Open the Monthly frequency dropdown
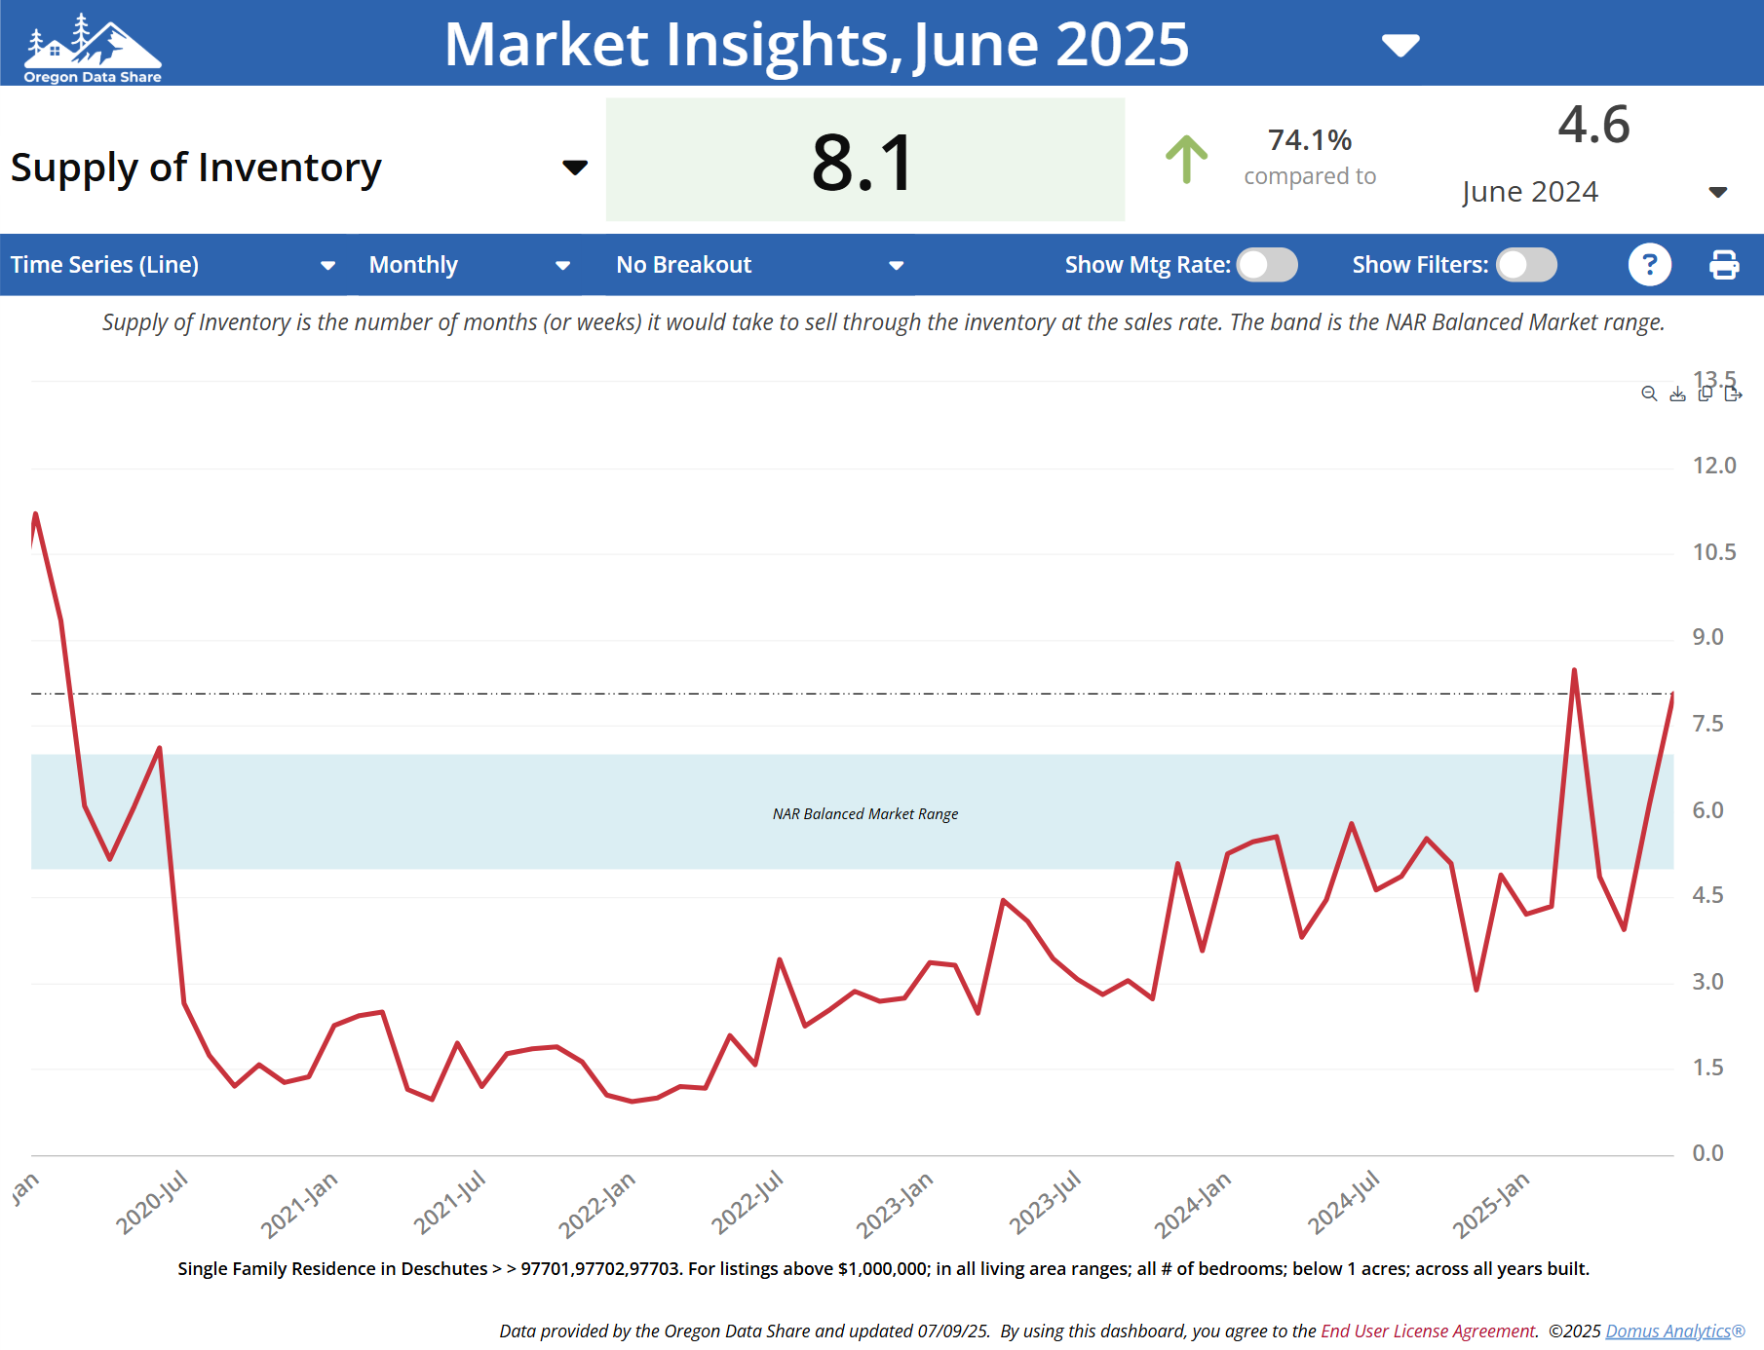Screen dimensions: 1764x1350 (x=562, y=265)
